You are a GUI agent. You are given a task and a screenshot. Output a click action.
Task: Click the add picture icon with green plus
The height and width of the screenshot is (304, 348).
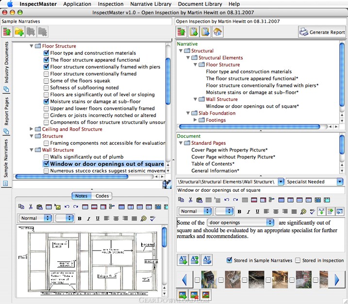(182, 295)
